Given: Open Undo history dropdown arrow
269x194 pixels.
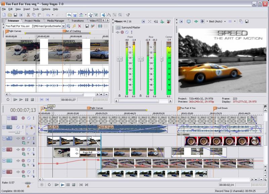Looking at the screenshot, I should 52,15.
